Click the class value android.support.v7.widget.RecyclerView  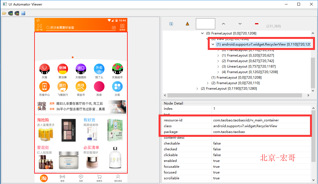[245, 126]
